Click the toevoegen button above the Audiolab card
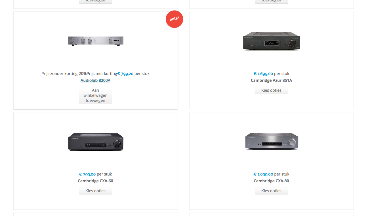 coord(96,1)
